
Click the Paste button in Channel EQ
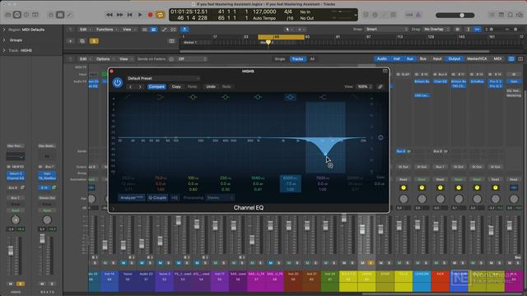[x=192, y=86]
